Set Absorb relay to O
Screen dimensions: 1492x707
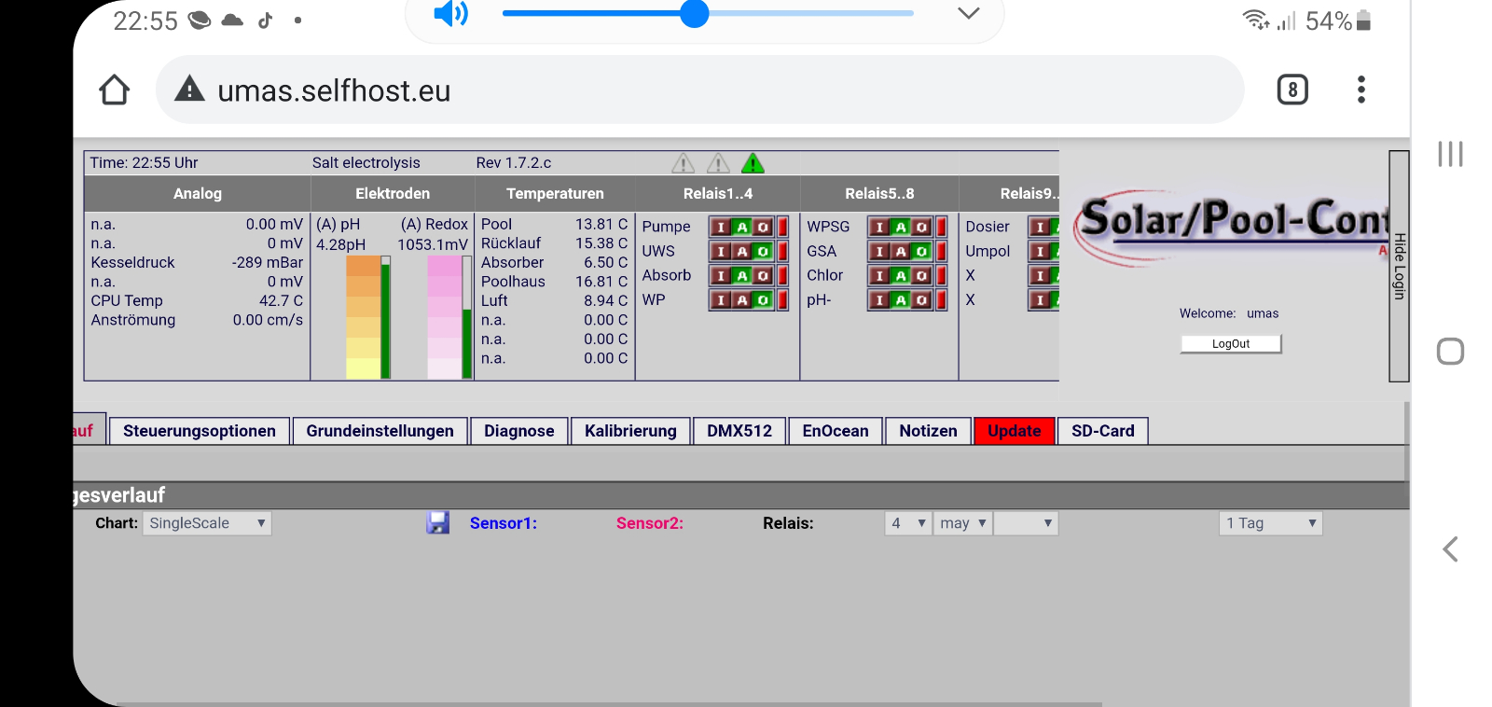click(x=763, y=275)
